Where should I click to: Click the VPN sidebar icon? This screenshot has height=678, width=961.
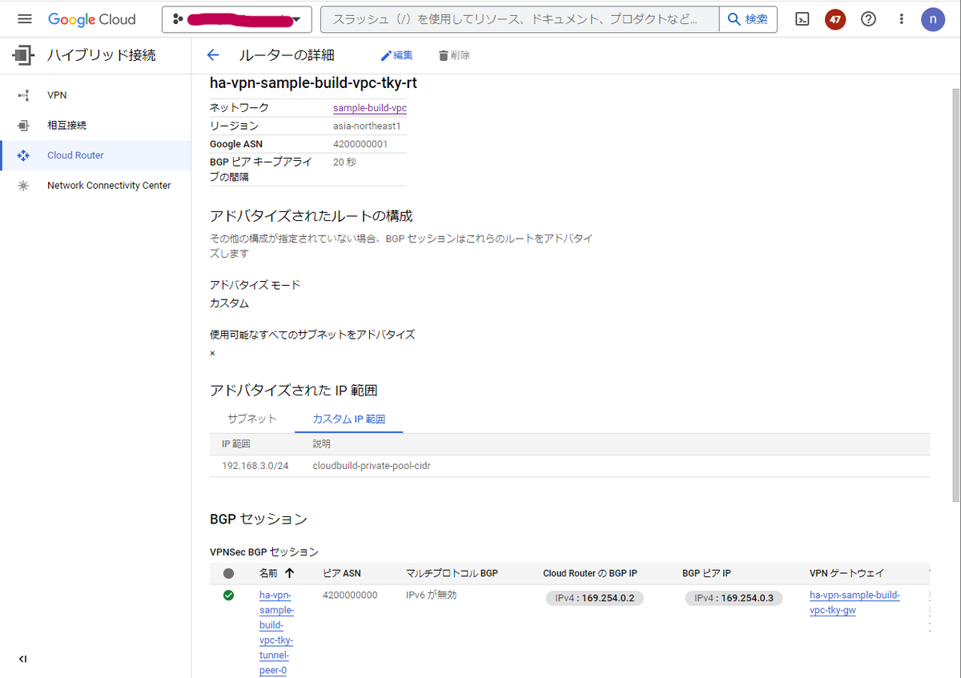coord(23,95)
